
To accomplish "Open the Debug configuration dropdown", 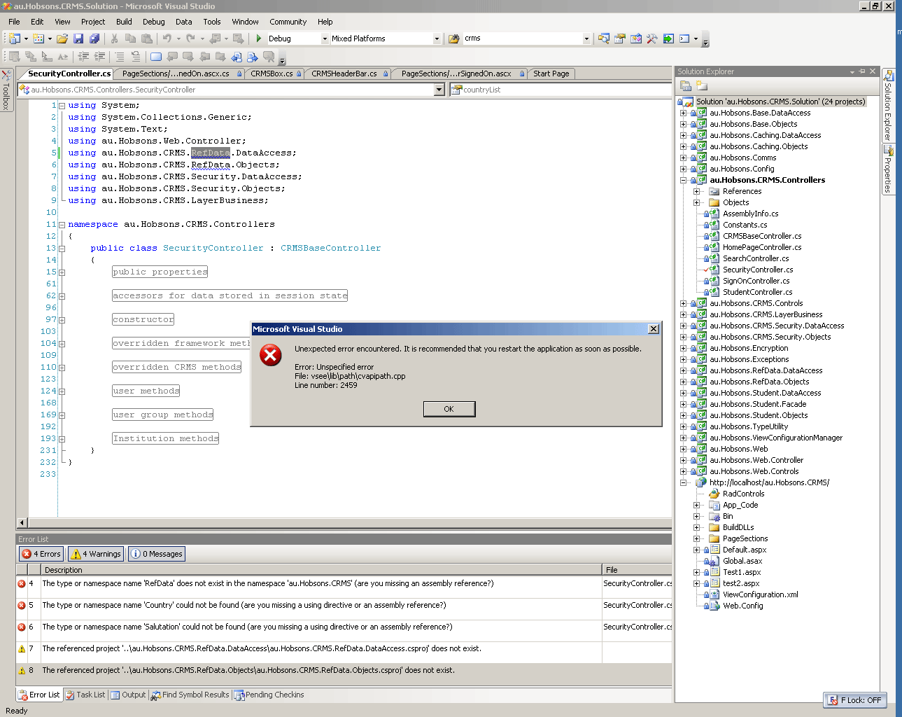I will [325, 39].
